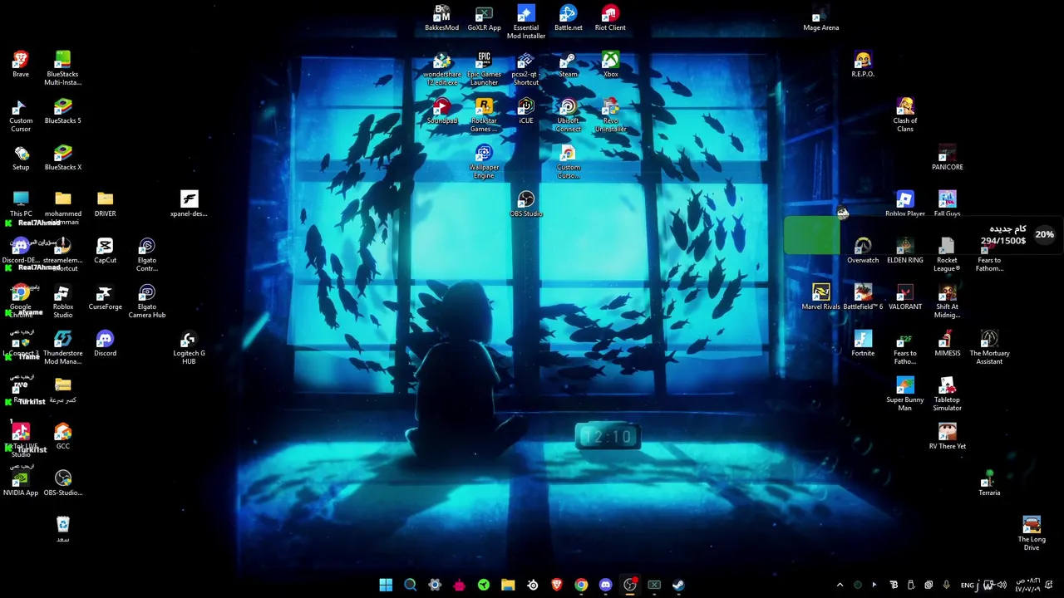Open the DRIVER folder
The image size is (1064, 598).
click(x=105, y=204)
